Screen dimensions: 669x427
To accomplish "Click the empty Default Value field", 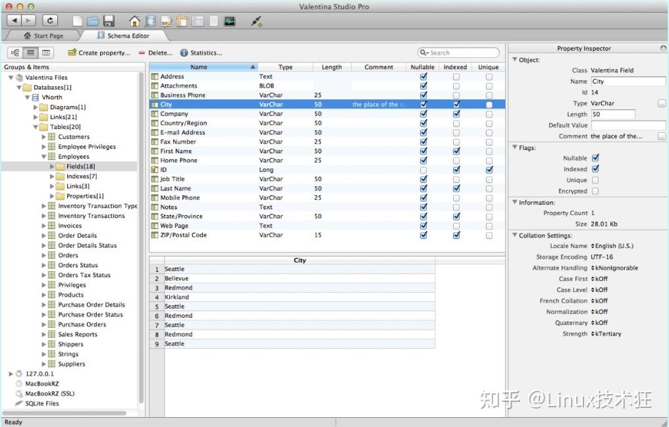I will pos(628,125).
